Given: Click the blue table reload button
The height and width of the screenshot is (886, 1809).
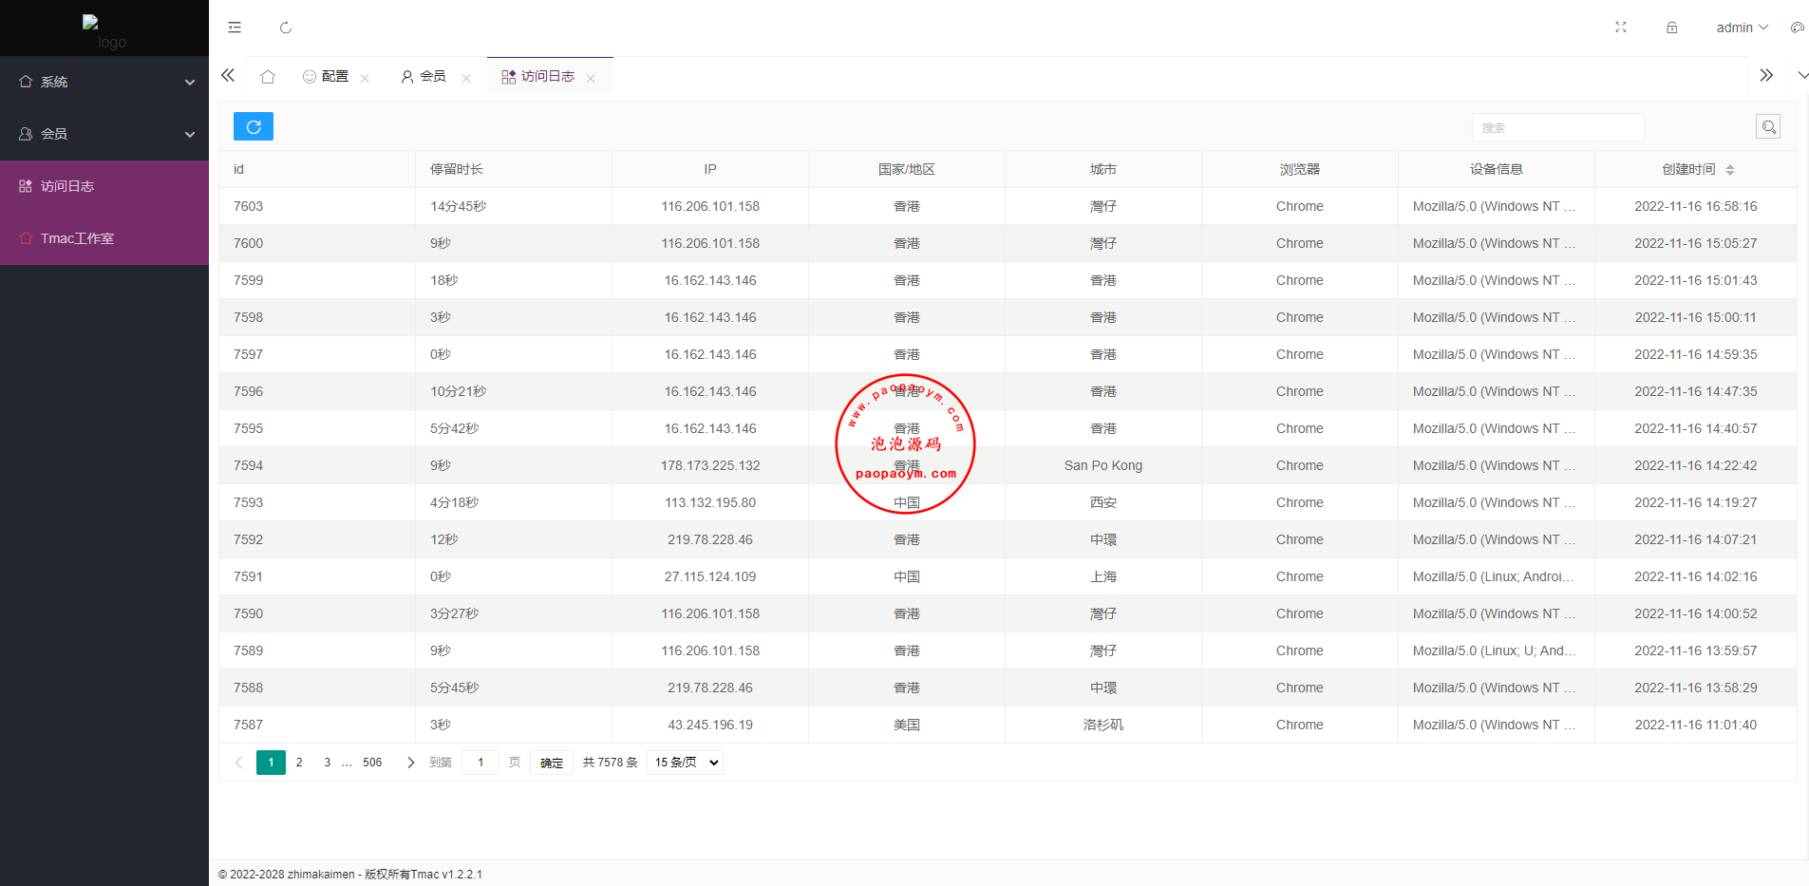Looking at the screenshot, I should coord(254,126).
